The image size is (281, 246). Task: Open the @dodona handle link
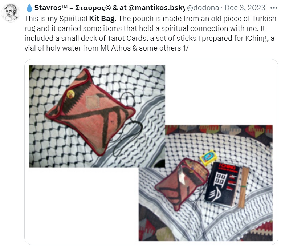[x=203, y=8]
